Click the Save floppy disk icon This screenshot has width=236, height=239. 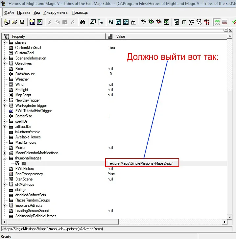22,22
